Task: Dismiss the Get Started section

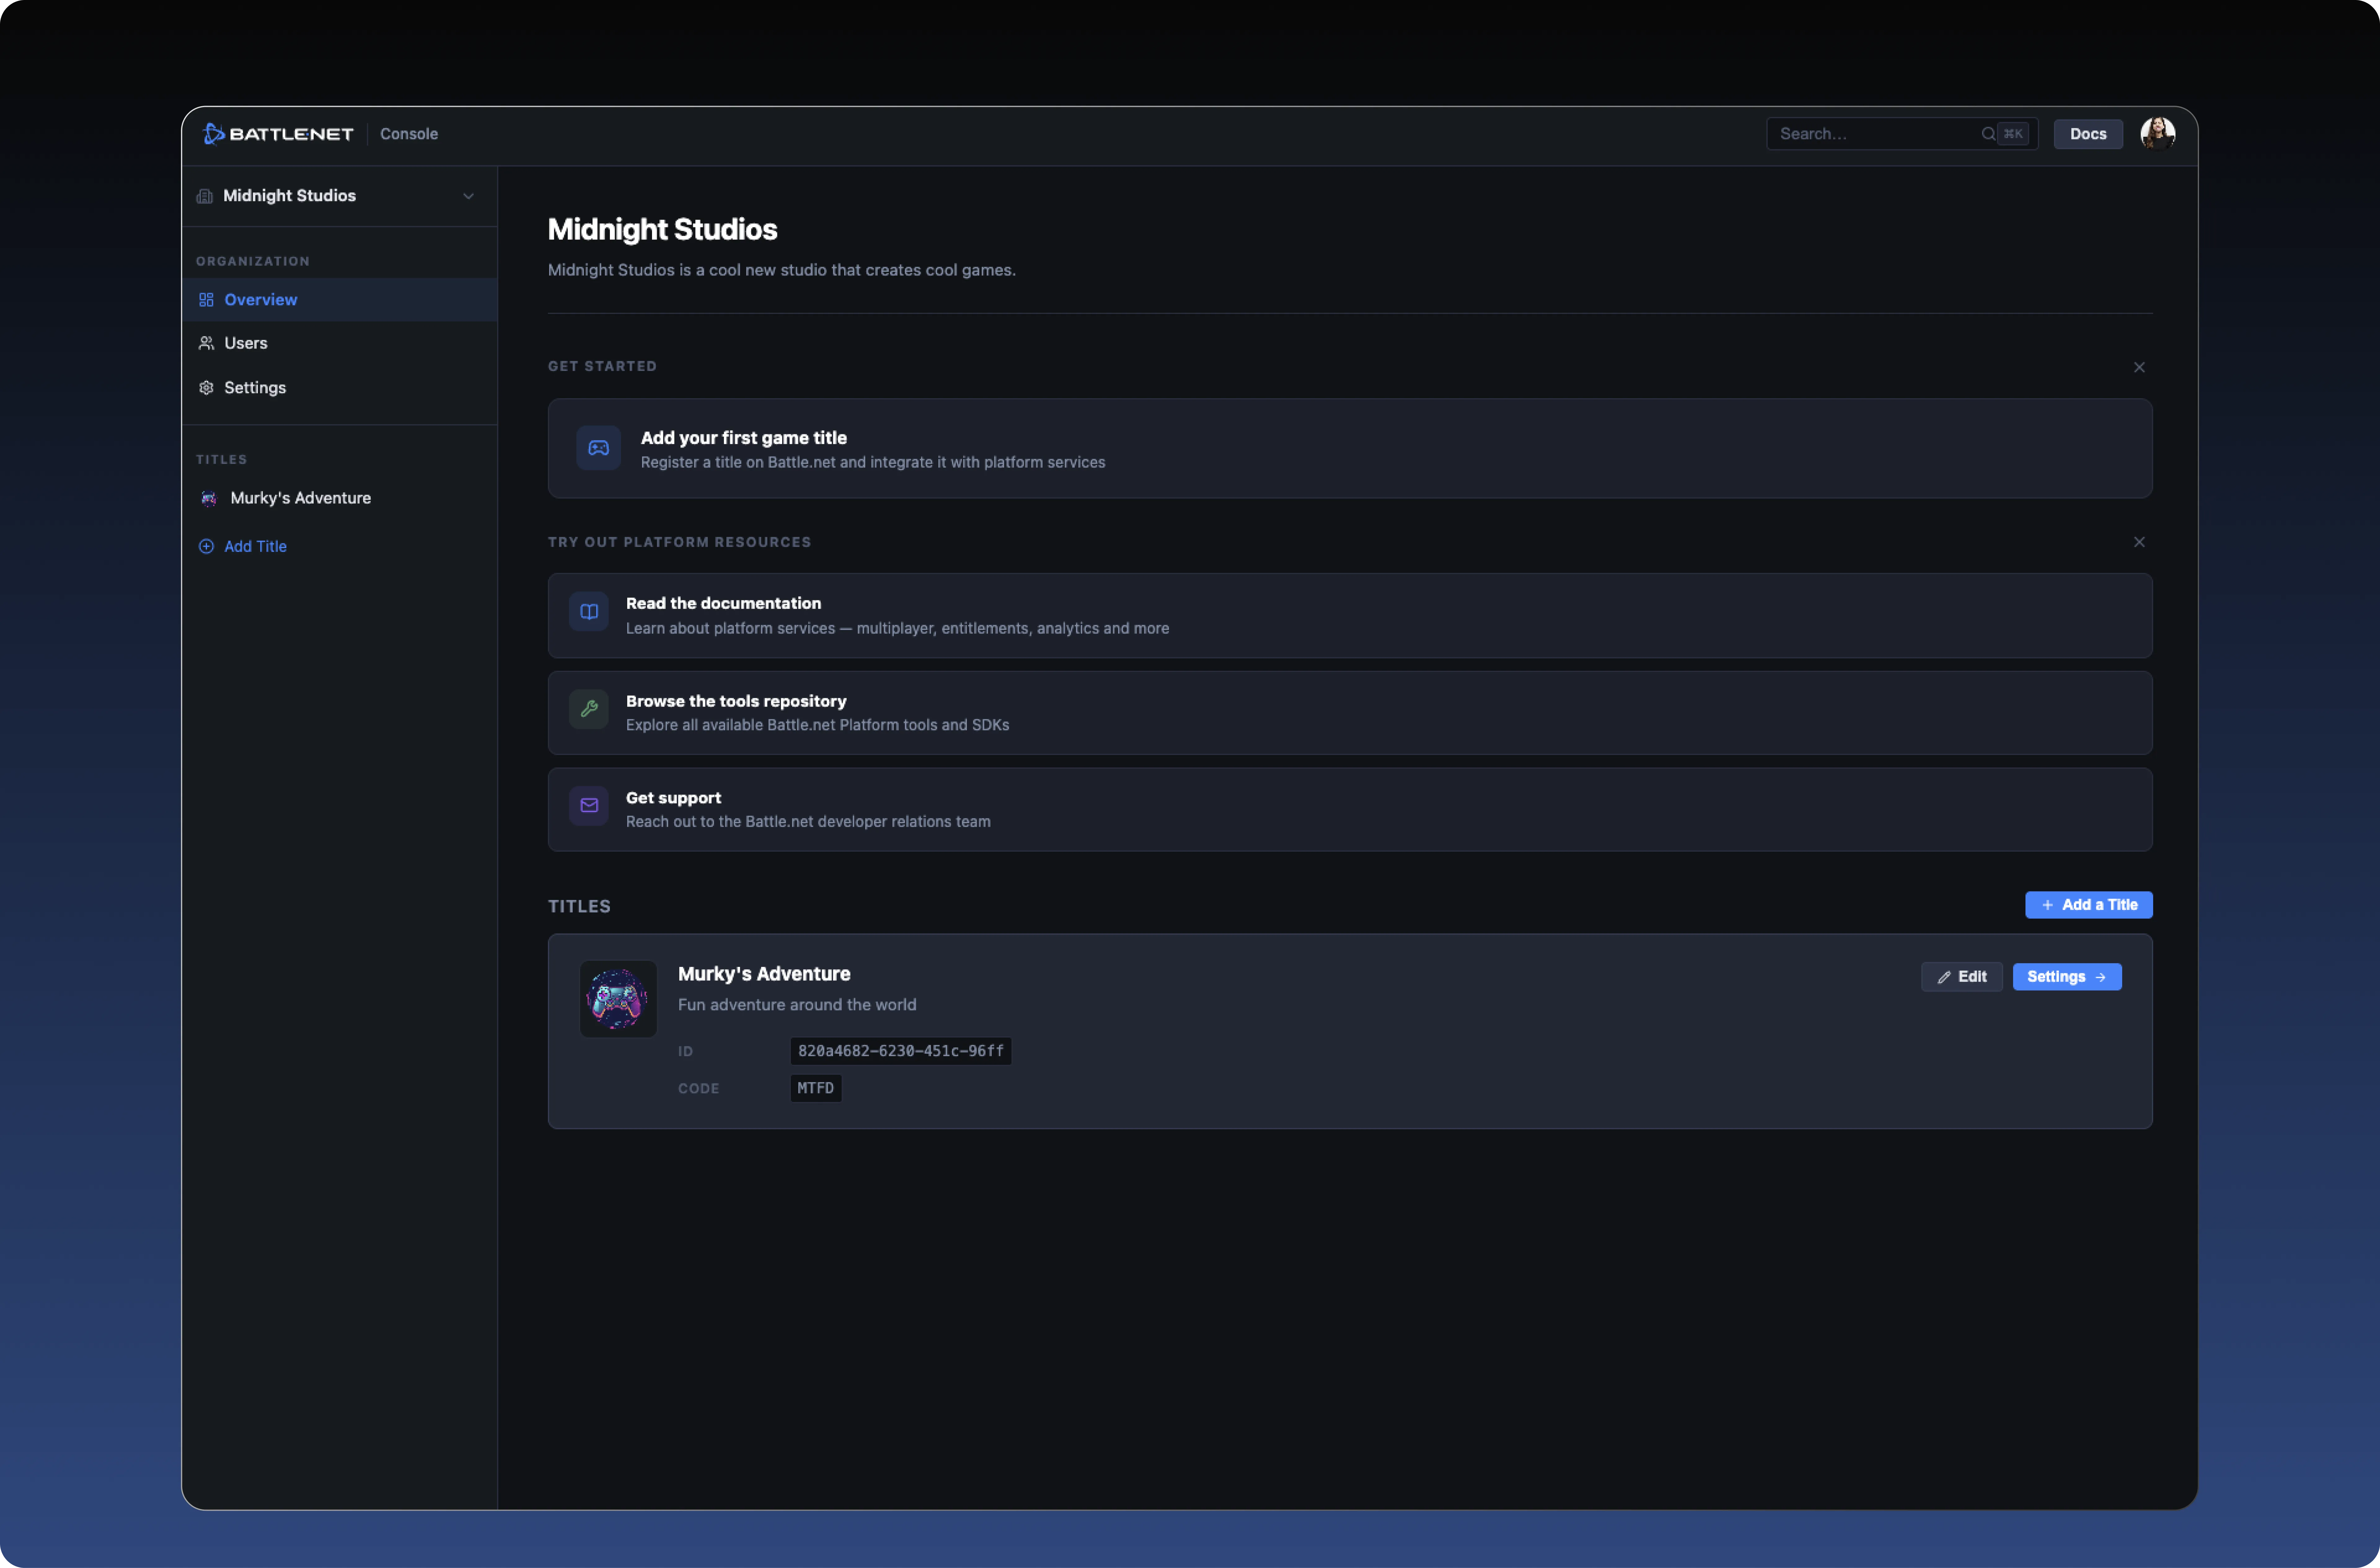Action: [x=2139, y=367]
